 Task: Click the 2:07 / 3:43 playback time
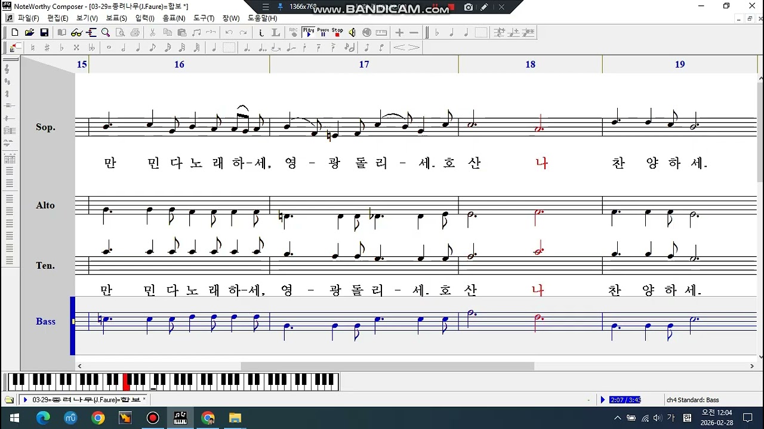(625, 400)
